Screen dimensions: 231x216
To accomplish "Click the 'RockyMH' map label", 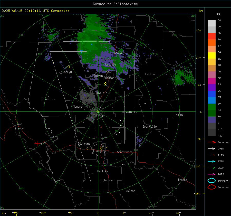I will pos(68,72).
